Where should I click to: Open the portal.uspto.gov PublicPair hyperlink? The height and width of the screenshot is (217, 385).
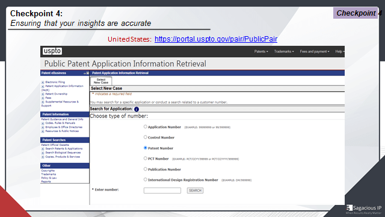click(x=216, y=39)
